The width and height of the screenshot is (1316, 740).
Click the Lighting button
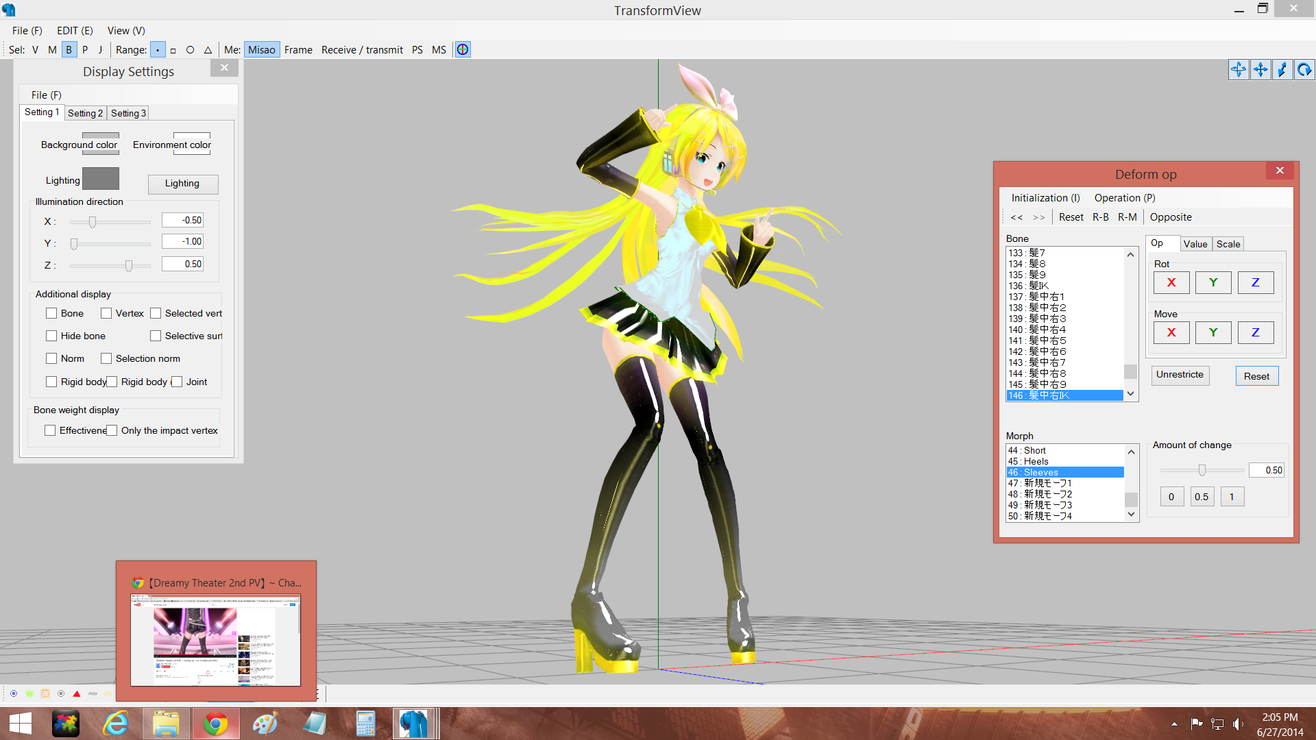click(x=182, y=184)
